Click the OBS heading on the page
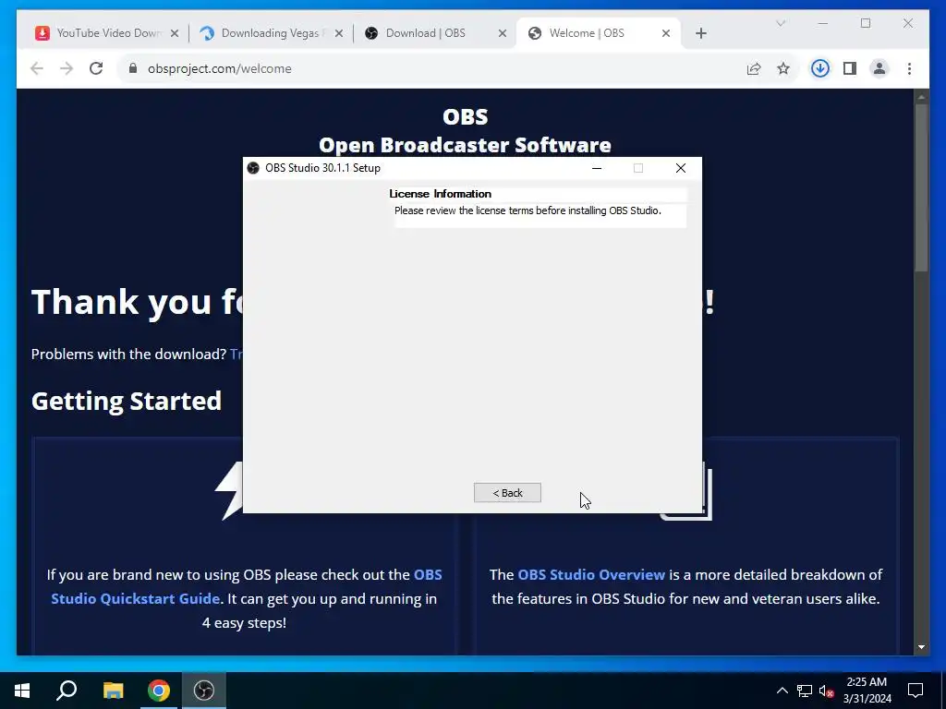This screenshot has height=709, width=946. coord(466,116)
